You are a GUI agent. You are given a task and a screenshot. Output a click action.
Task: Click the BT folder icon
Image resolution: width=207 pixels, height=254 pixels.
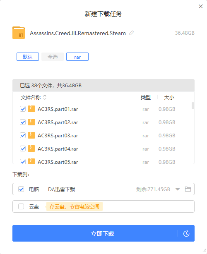[x=19, y=33]
